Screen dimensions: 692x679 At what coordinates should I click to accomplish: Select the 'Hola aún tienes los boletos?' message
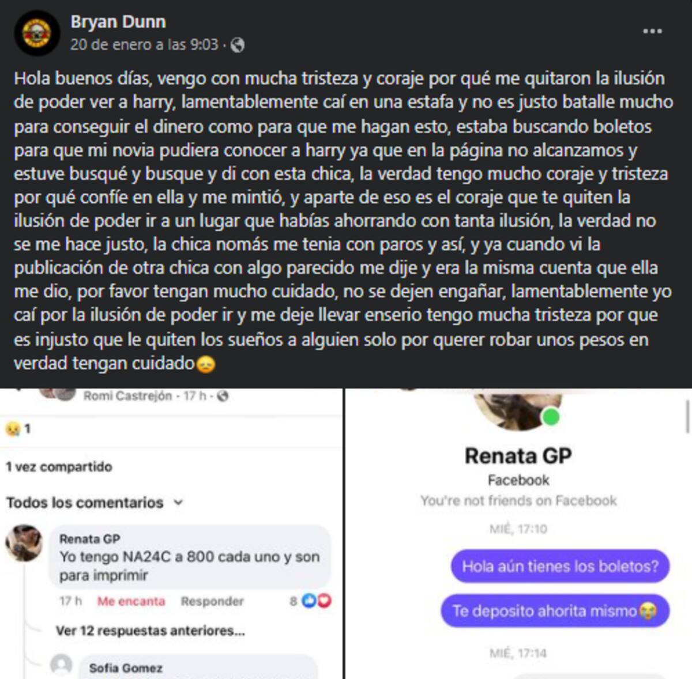560,567
